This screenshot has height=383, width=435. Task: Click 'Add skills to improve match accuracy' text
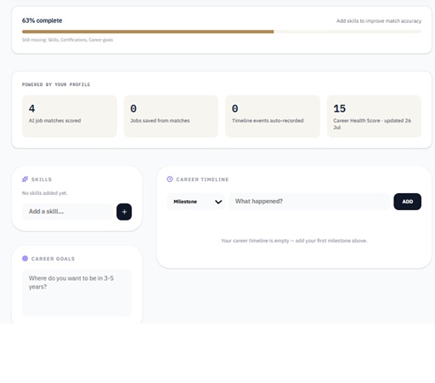[379, 21]
